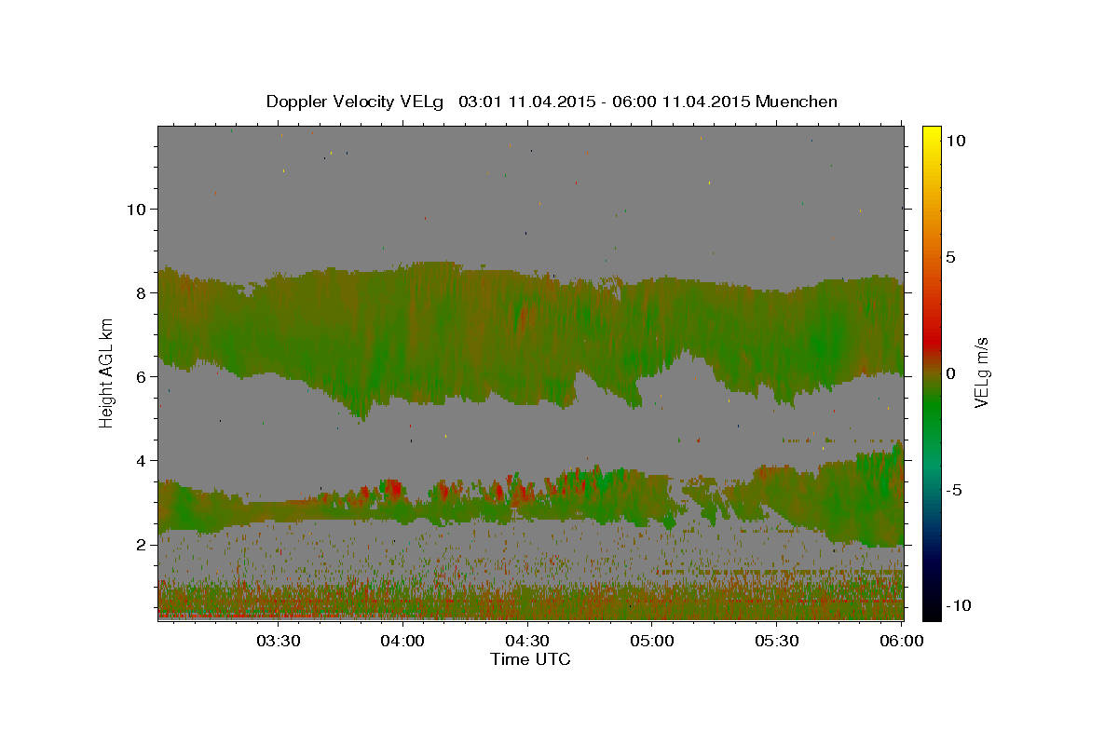This screenshot has width=1118, height=745.
Task: Click the height axis label '4'
Action: 141,460
